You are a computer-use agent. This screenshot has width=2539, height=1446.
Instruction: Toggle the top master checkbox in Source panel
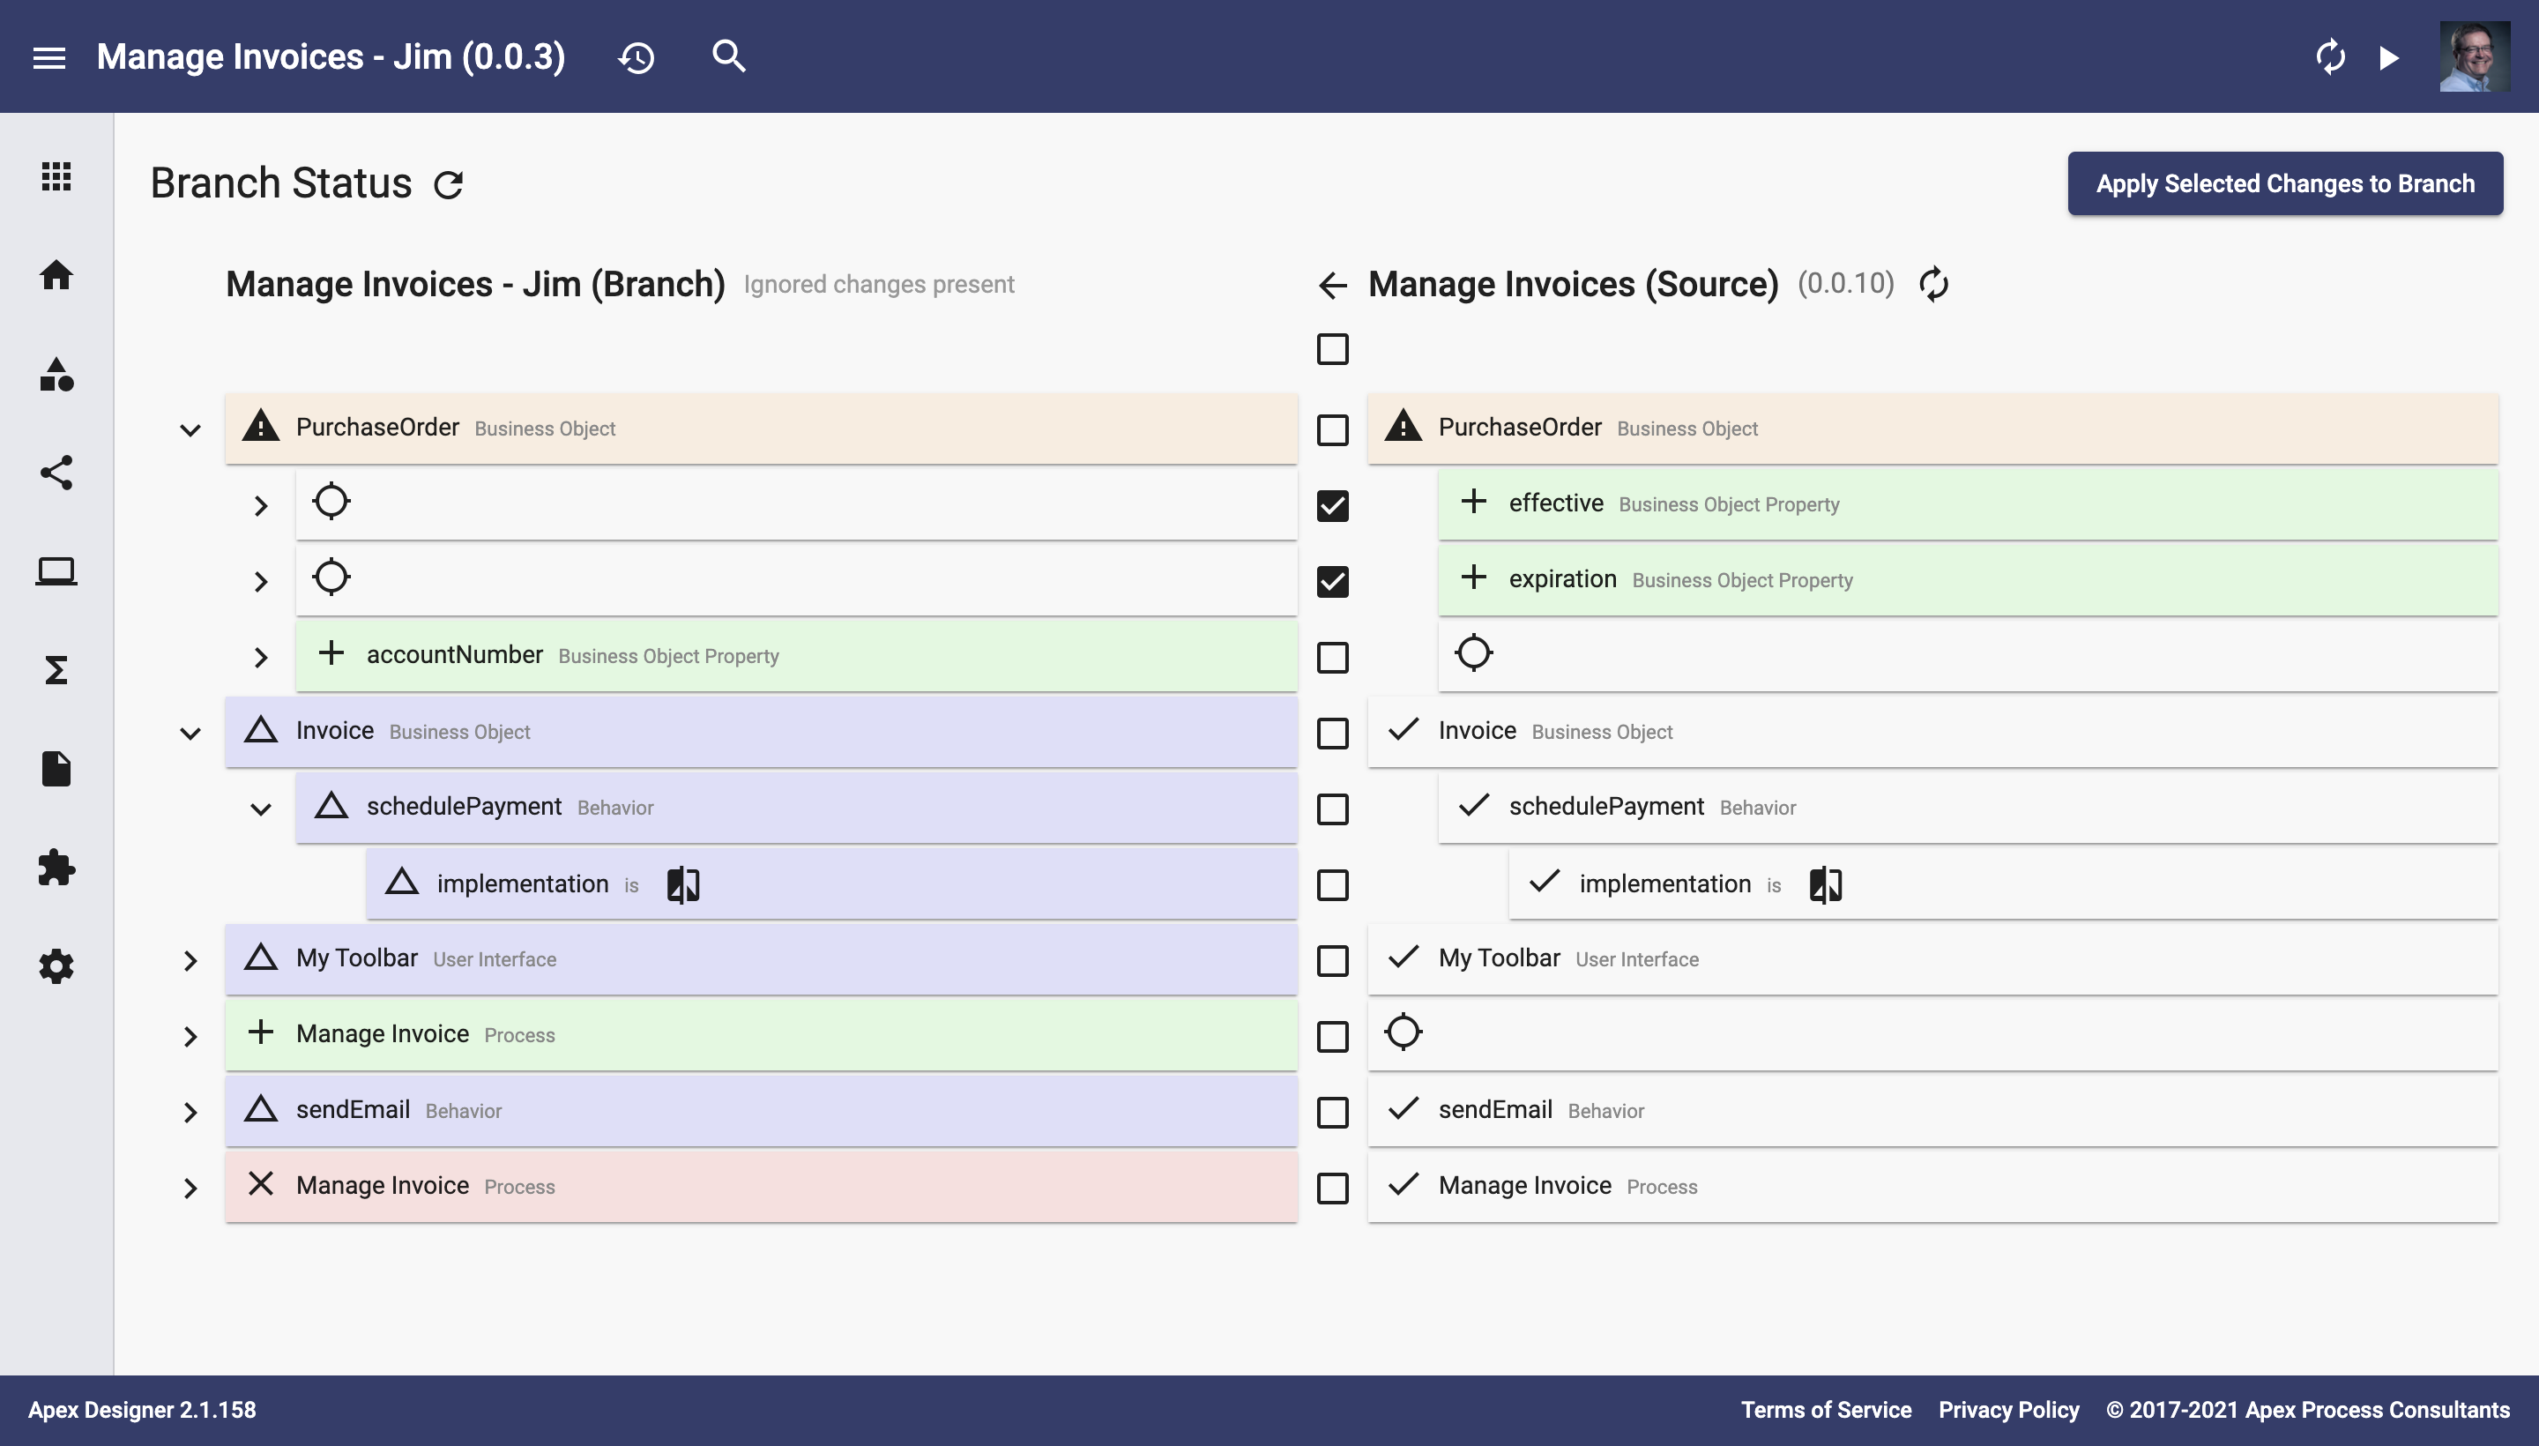coord(1332,349)
